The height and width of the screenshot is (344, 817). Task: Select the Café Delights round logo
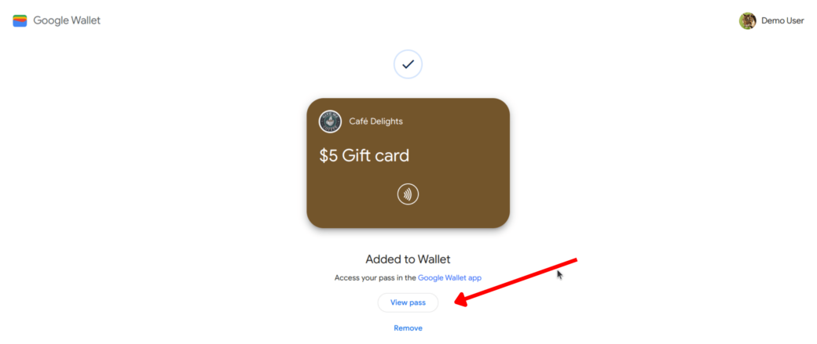(330, 121)
